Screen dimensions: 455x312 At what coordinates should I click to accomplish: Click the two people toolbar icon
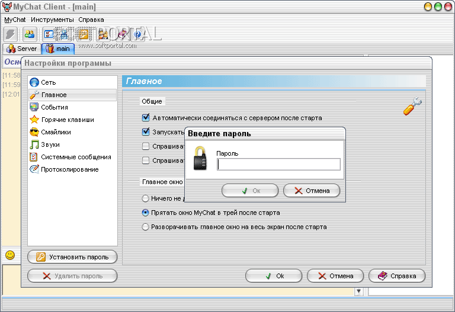click(102, 34)
